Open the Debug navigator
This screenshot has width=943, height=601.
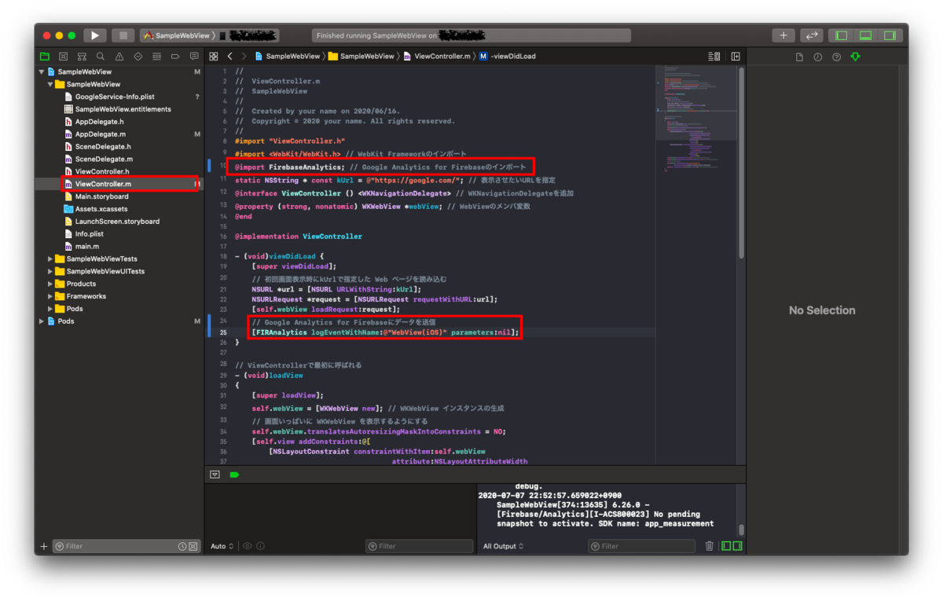pos(156,57)
